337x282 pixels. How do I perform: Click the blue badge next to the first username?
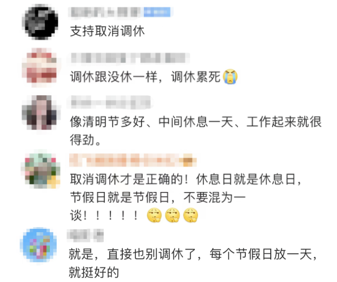coord(157,12)
